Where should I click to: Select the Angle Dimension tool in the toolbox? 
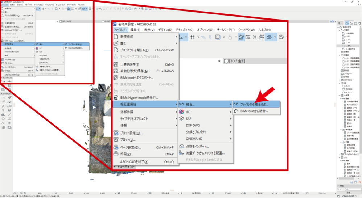point(9,102)
